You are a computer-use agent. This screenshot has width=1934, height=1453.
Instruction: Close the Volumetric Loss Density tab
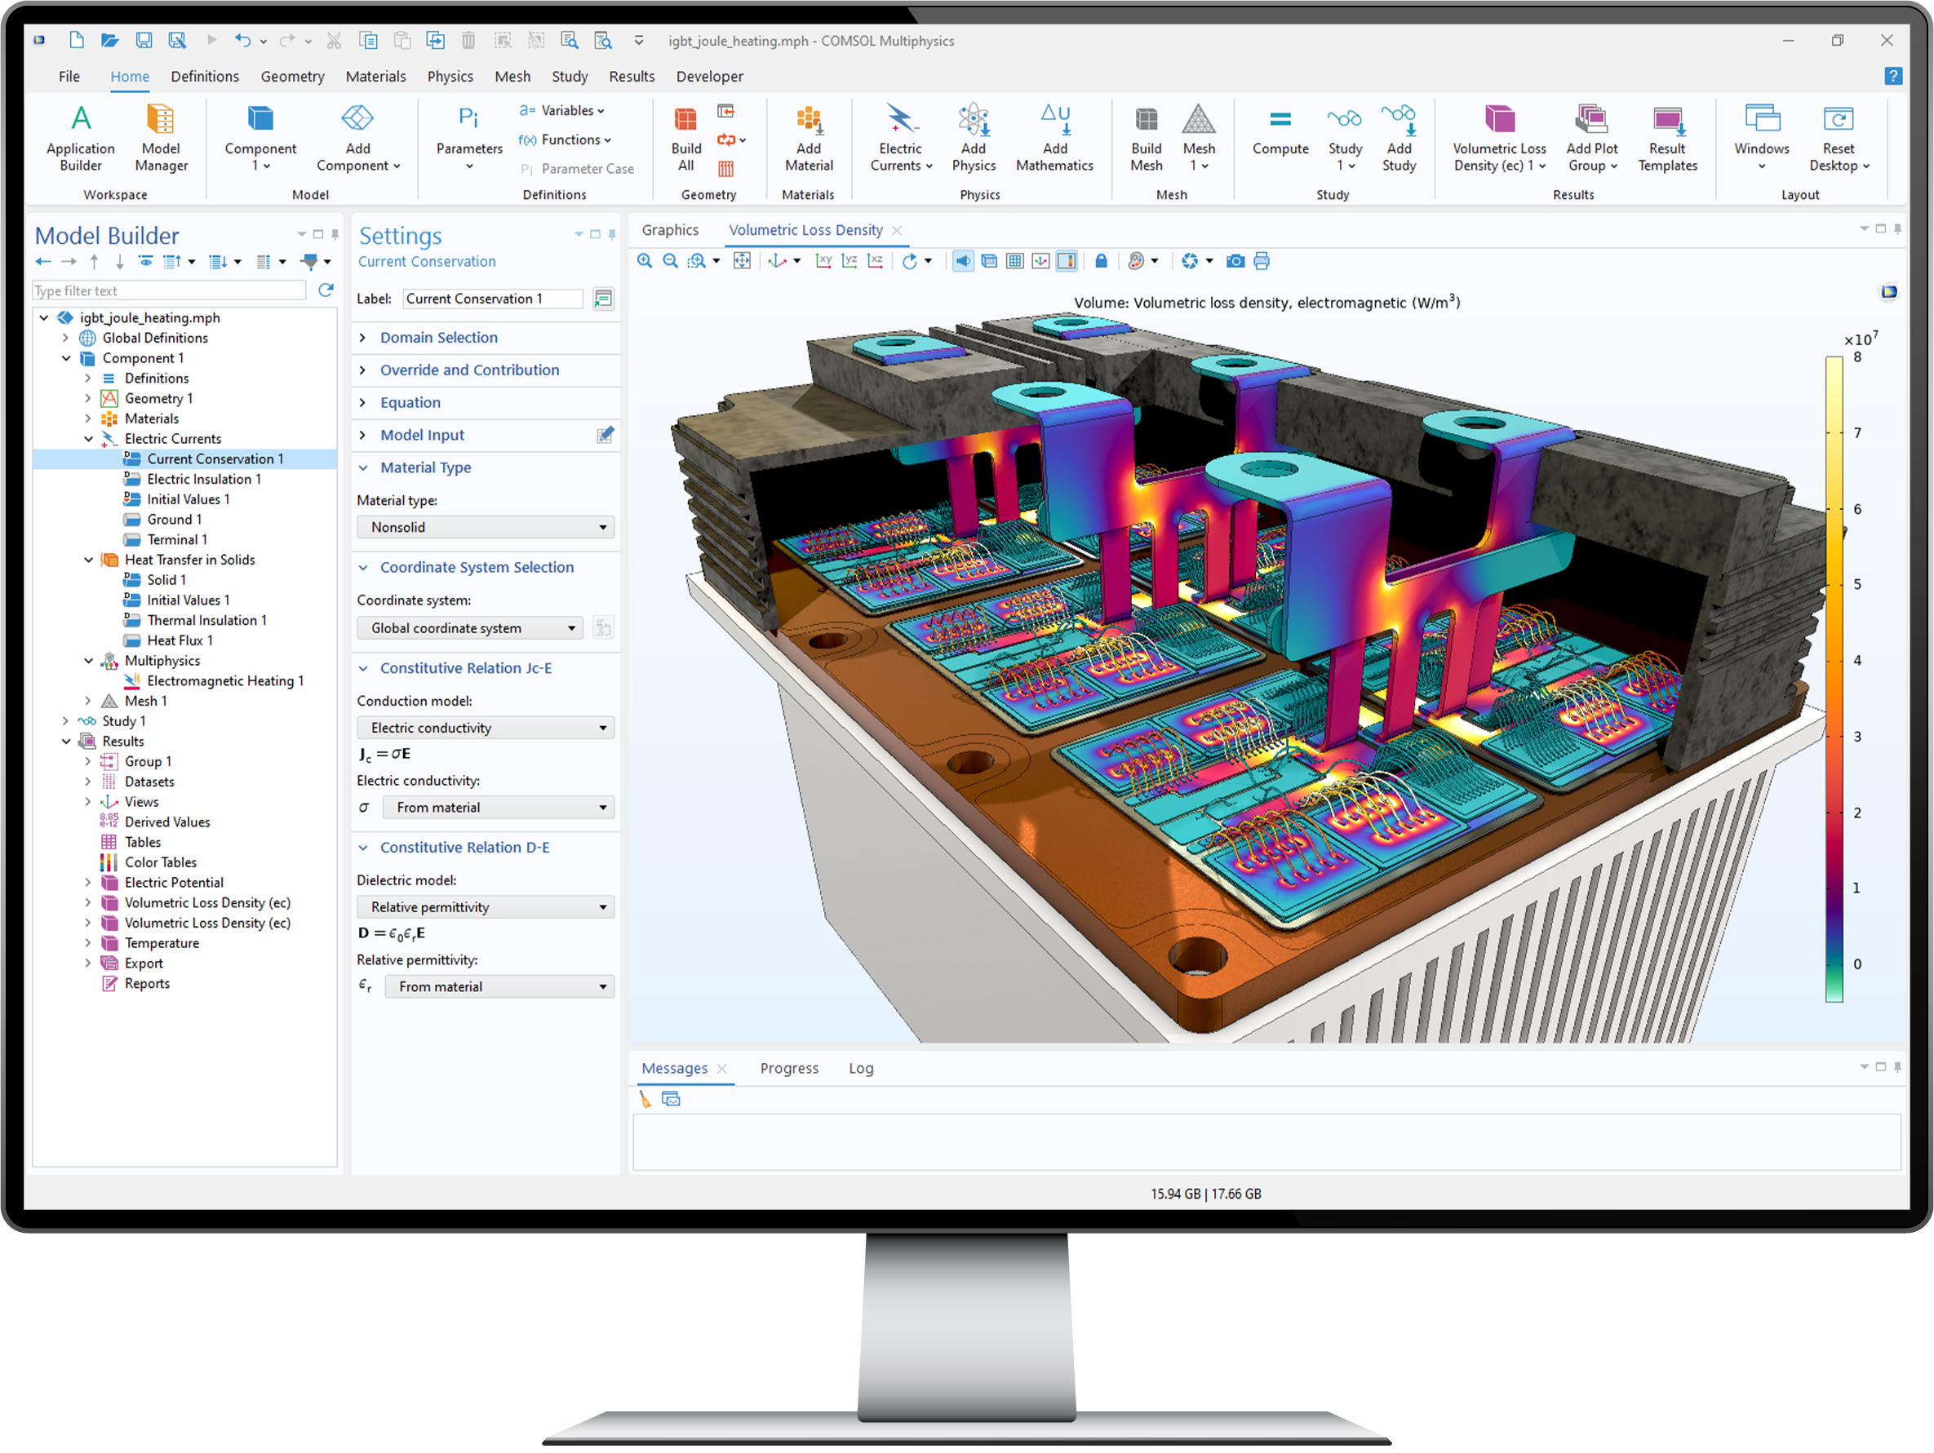coord(896,230)
